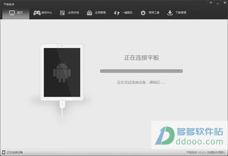The height and width of the screenshot is (156, 228).
Task: Click the 平板助手 V1.0.1 version text
Action: [x=196, y=152]
